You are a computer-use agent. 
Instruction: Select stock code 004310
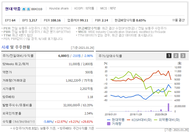[x=37, y=9]
